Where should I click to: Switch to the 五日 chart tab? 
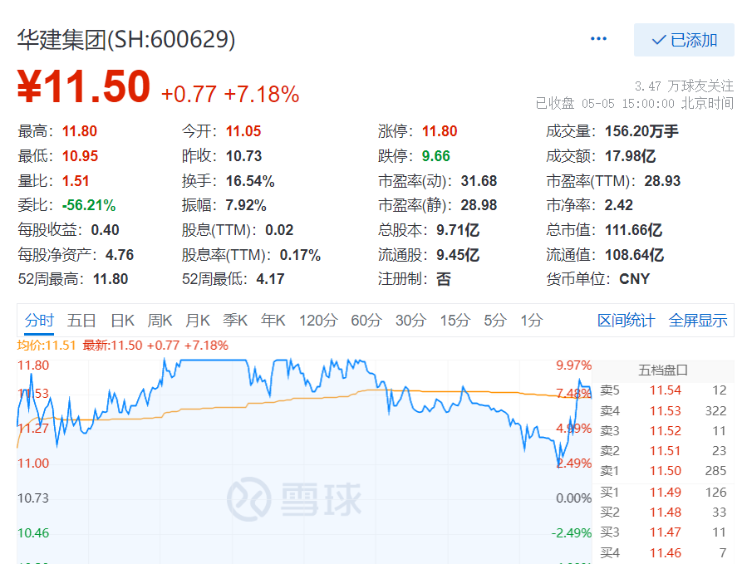81,320
